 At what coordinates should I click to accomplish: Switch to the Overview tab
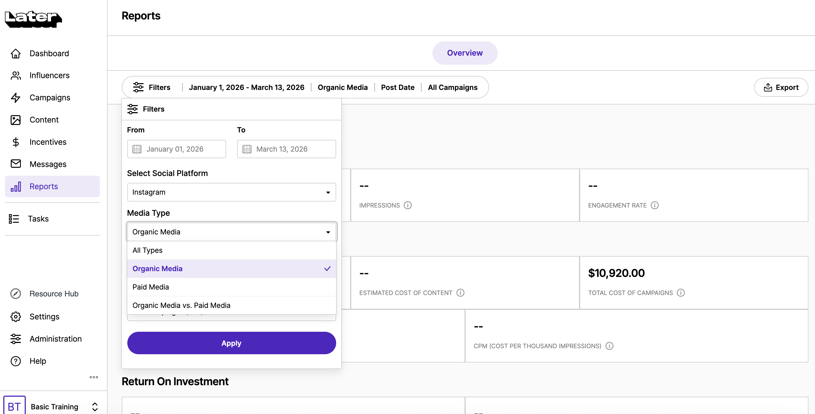coord(465,53)
